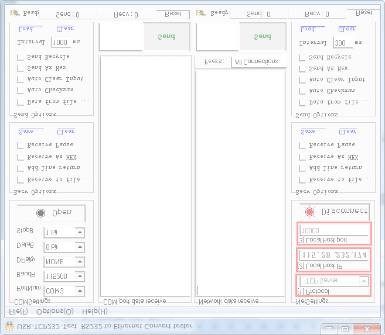385x335 pixels.
Task: Tick Add line return in COM Recv Options
Action: point(21,168)
